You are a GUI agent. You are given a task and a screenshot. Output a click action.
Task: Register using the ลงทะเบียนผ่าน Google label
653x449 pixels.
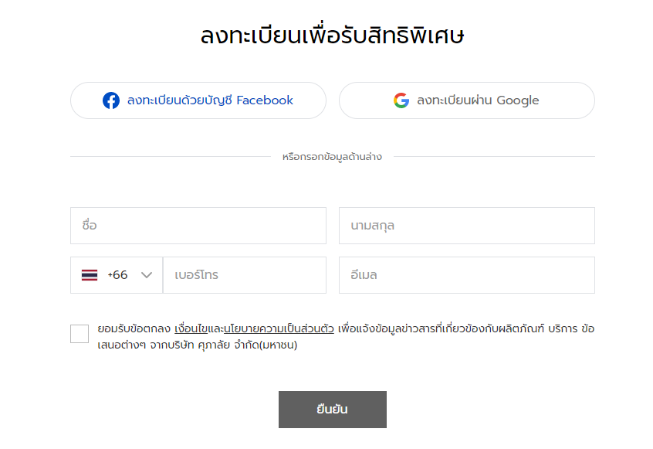478,100
